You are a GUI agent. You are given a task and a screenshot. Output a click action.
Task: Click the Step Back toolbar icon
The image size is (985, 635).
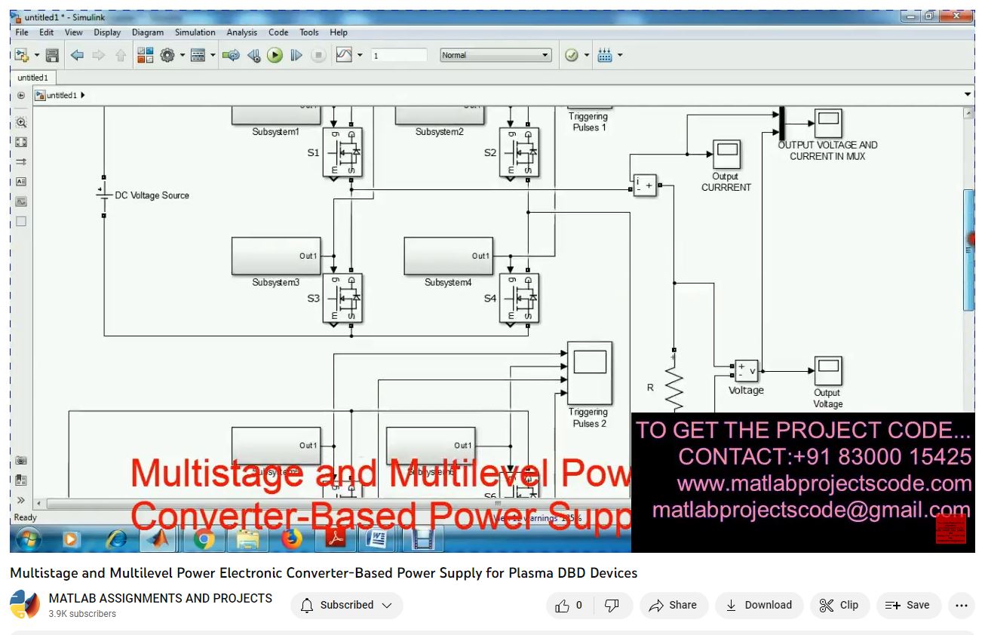click(253, 55)
